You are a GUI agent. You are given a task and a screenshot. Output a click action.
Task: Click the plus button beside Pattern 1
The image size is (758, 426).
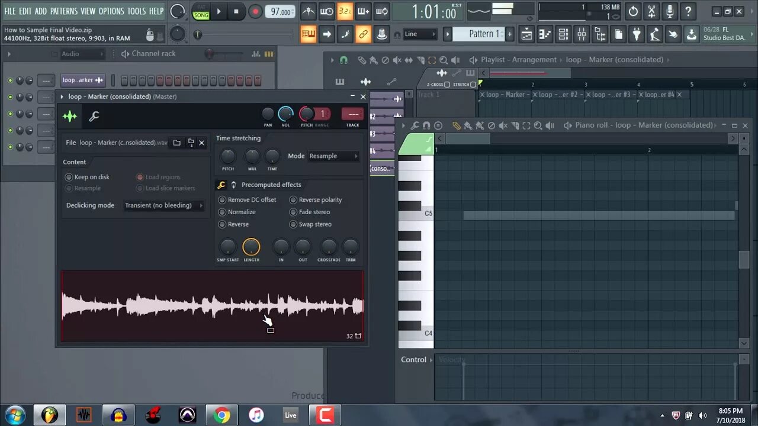[x=509, y=34]
